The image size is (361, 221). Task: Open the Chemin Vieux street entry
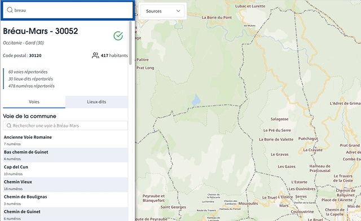tap(65, 185)
